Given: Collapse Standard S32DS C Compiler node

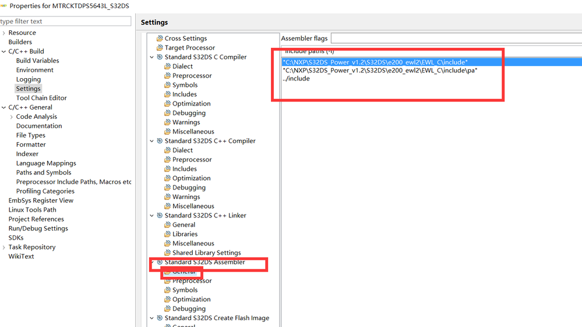Looking at the screenshot, I should point(152,57).
